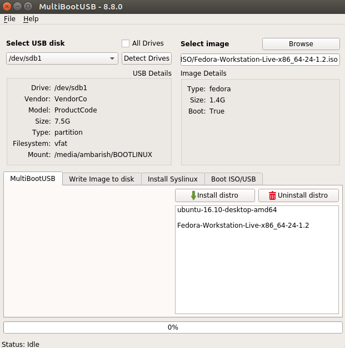
Task: Click the 0% progress bar
Action: (x=173, y=327)
